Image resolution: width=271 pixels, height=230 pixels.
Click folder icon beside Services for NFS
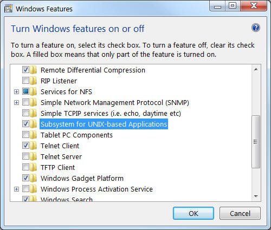tap(33, 91)
